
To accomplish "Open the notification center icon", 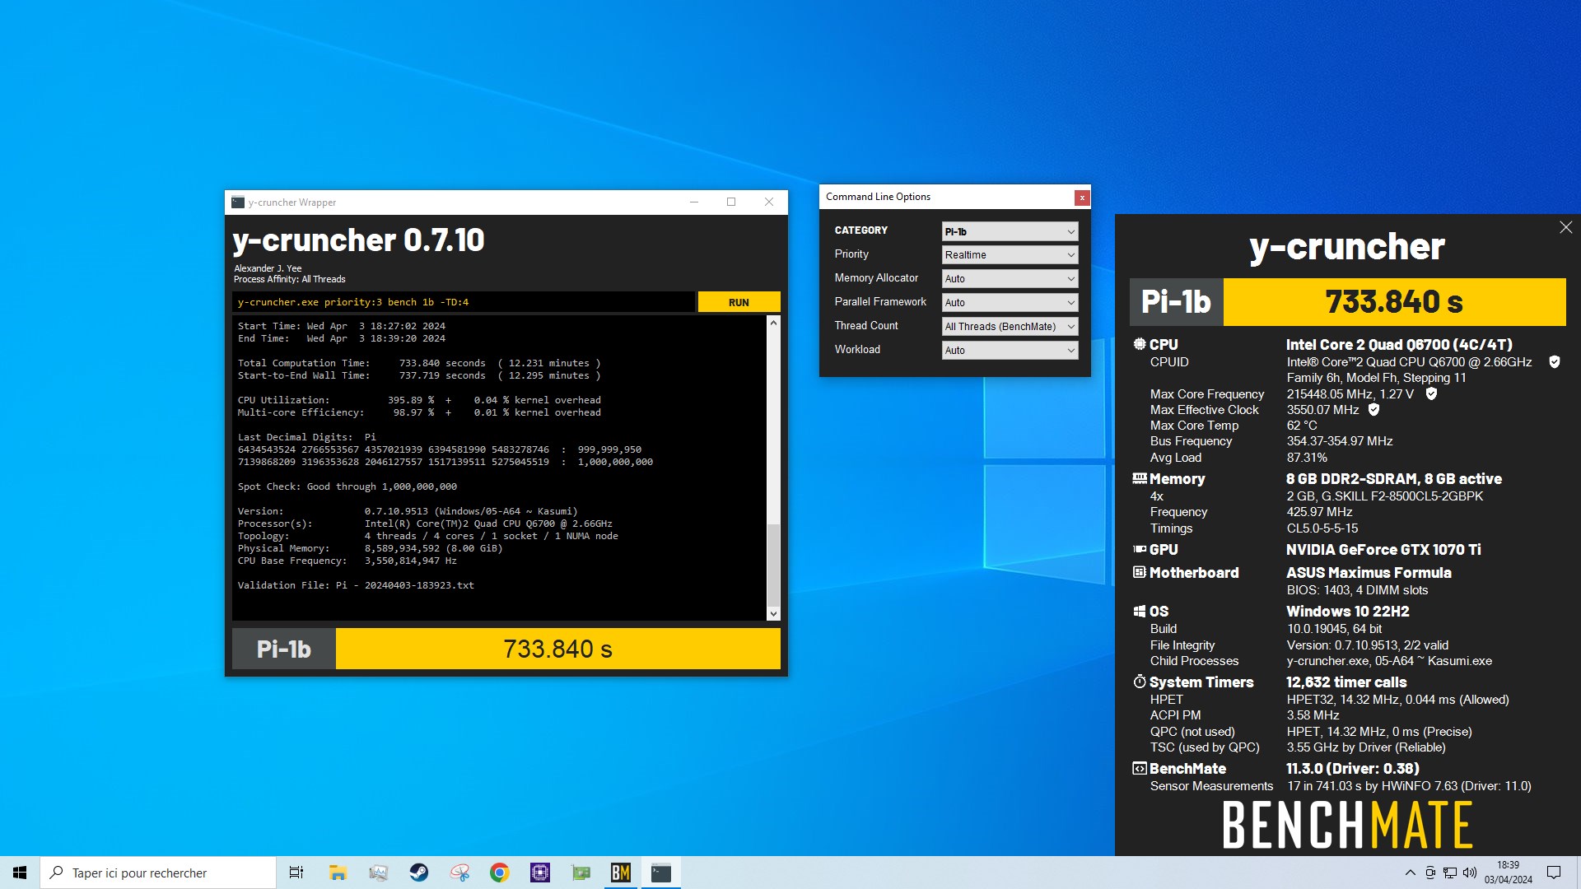I will tap(1554, 873).
